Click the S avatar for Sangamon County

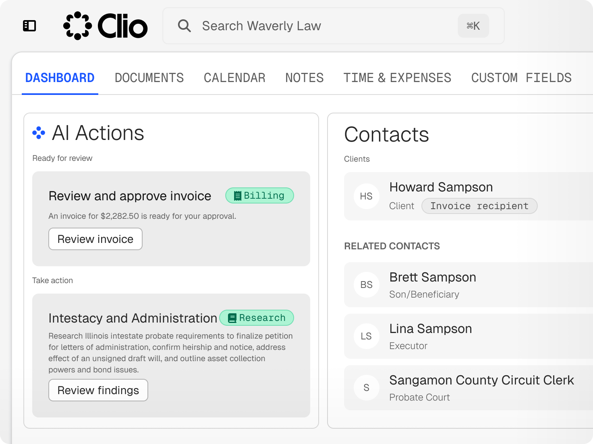pos(366,388)
